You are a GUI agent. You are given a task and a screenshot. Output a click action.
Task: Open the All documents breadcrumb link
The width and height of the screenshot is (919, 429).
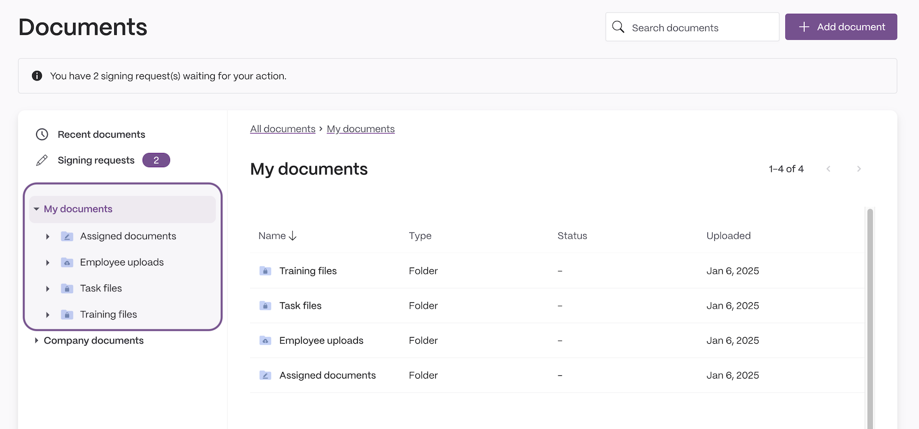(283, 129)
